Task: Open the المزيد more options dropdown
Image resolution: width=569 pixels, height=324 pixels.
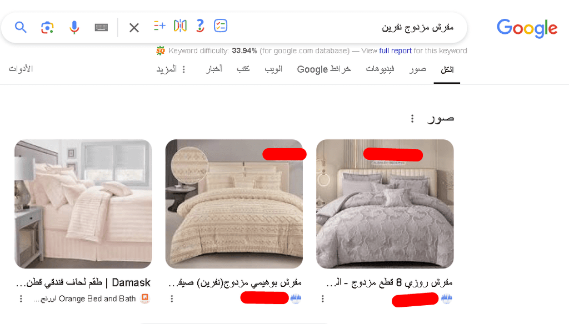Action: tap(171, 69)
